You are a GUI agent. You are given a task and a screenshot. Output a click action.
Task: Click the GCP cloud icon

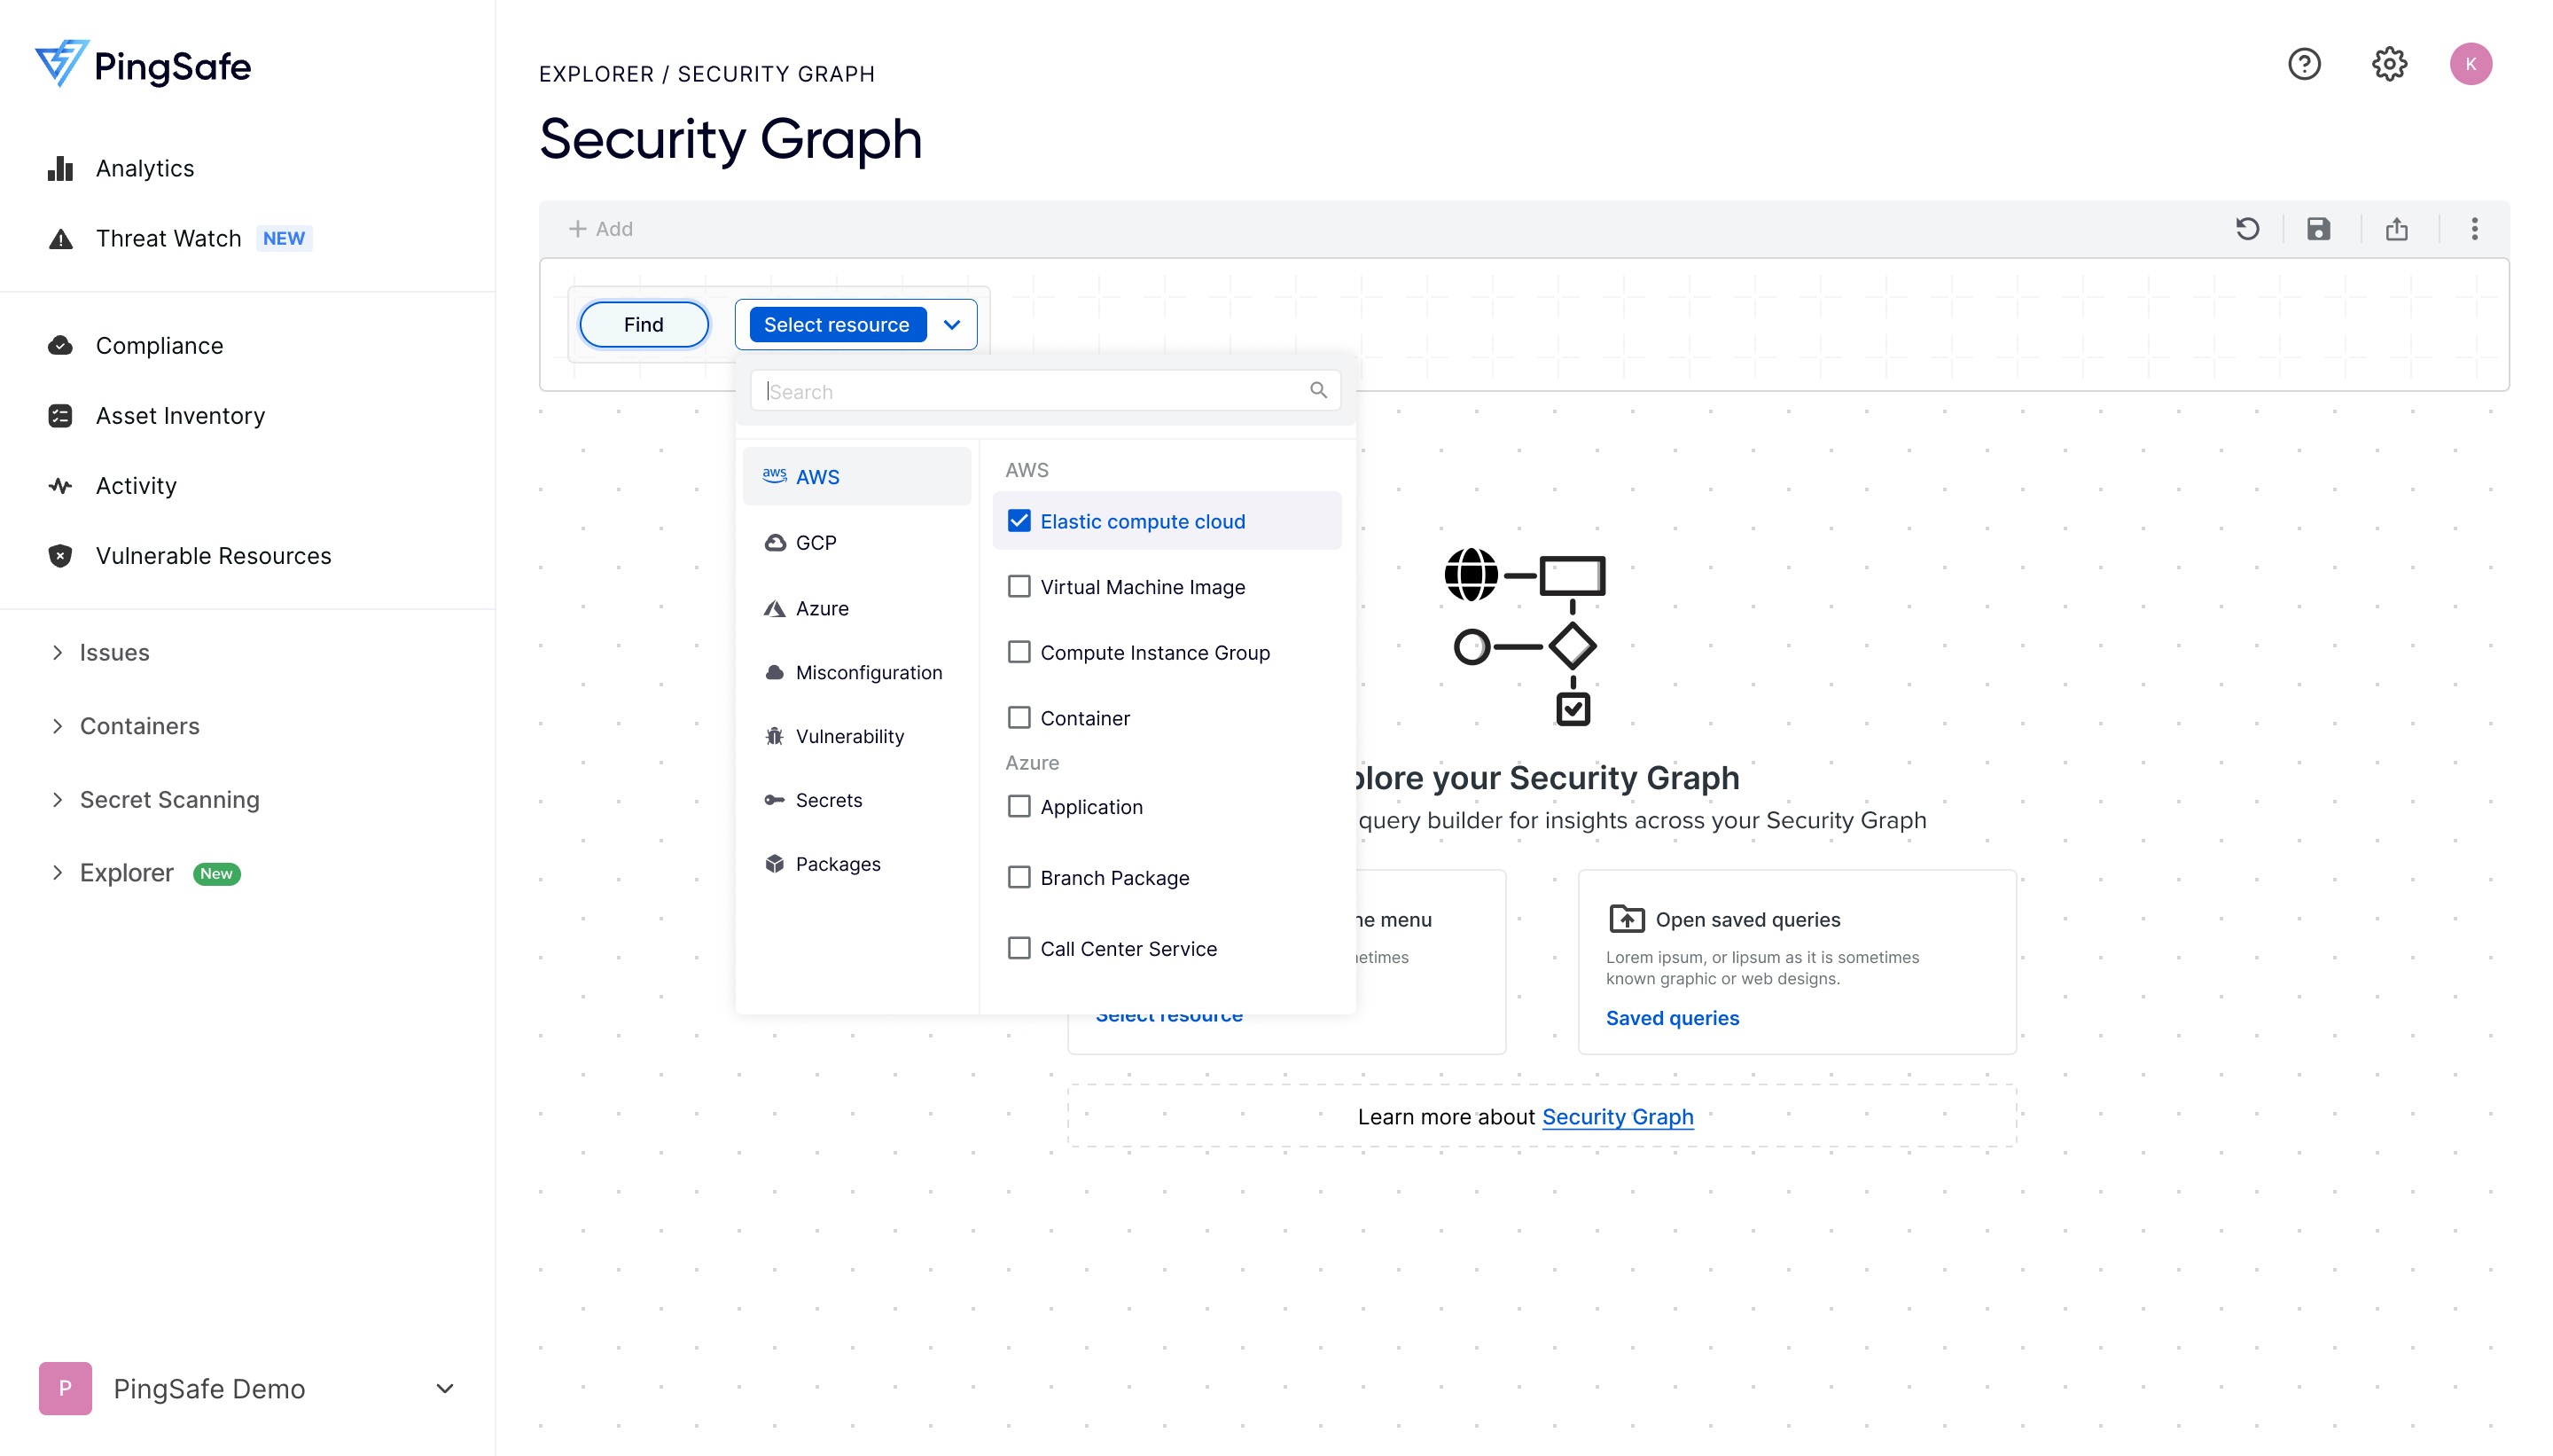[x=774, y=542]
